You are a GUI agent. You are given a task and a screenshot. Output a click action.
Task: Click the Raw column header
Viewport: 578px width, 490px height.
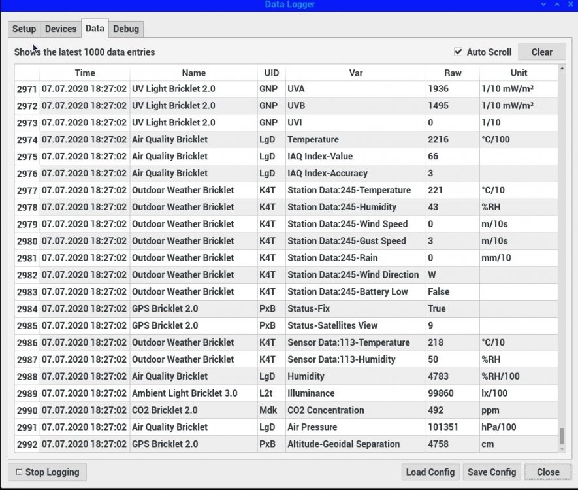pos(453,73)
